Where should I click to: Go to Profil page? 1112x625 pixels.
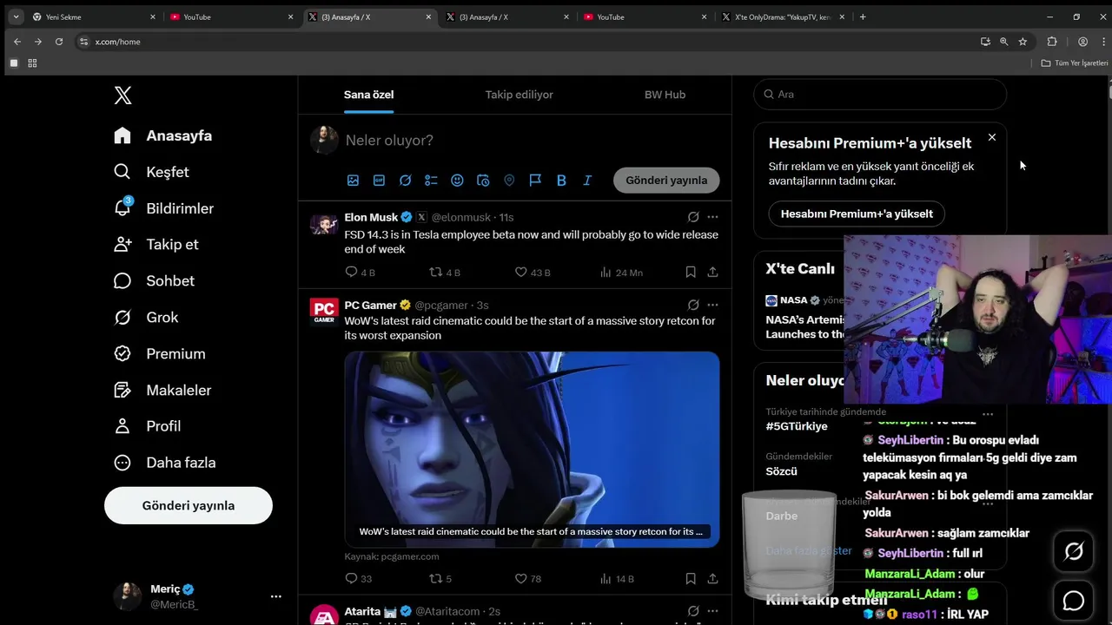(x=148, y=426)
